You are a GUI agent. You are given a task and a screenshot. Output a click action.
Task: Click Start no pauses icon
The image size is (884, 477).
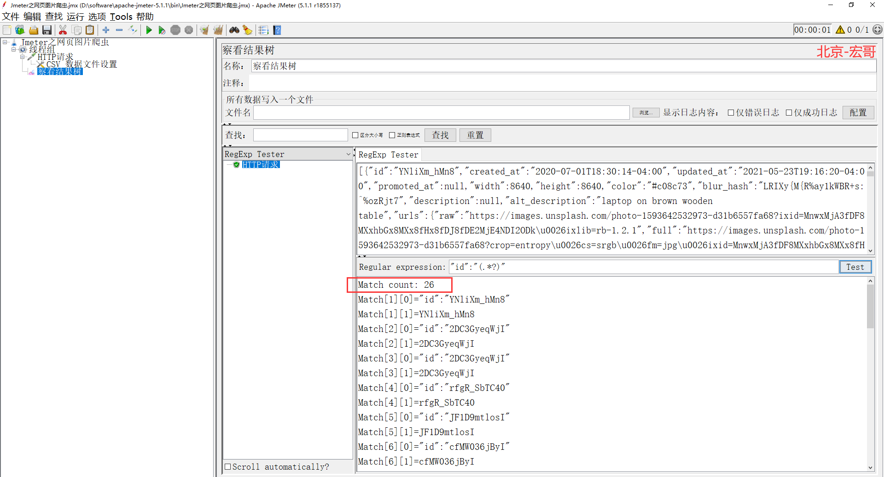[x=162, y=30]
